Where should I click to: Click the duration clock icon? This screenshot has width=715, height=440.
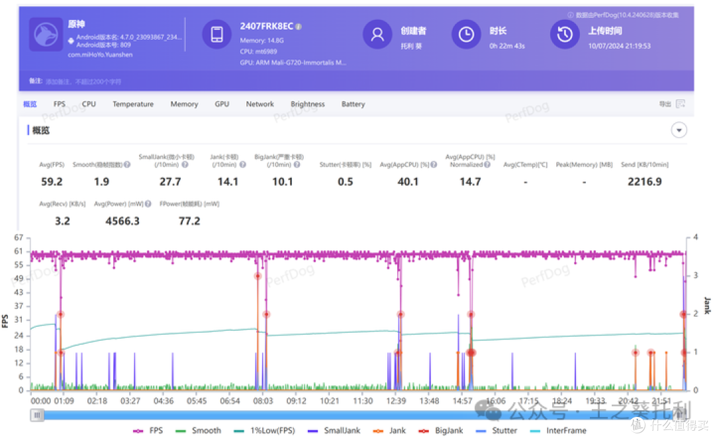pos(466,34)
